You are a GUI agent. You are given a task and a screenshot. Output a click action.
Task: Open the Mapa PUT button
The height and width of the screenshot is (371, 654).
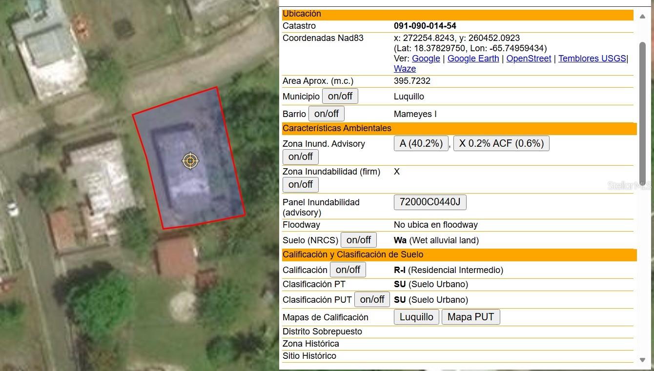(x=470, y=317)
